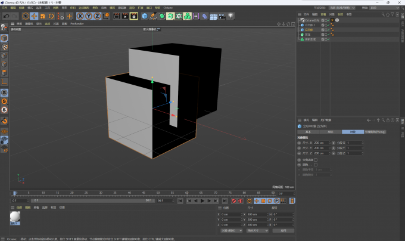Image resolution: width=405 pixels, height=241 pixels.
Task: Toggle the green checkmark on highlighted 立方体 row
Action: [x=328, y=30]
